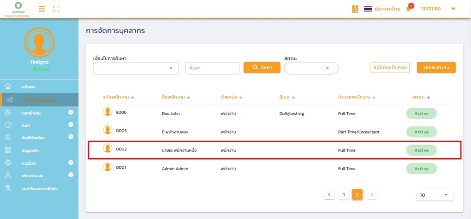Image resolution: width=471 pixels, height=219 pixels.
Task: Click the avatar icon for employee 9006
Action: click(108, 111)
